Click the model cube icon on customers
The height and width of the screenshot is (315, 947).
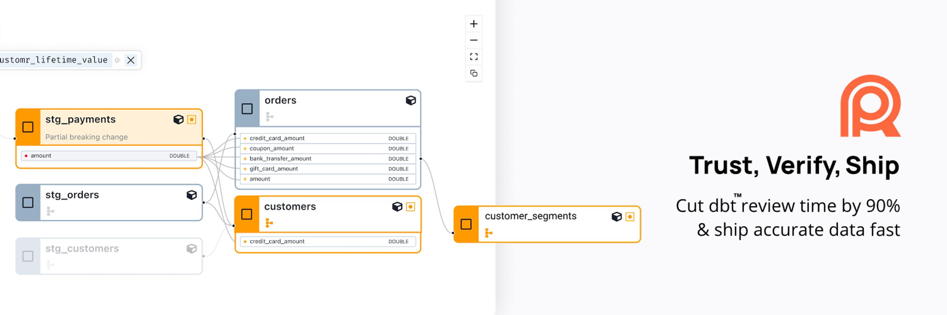tap(397, 207)
